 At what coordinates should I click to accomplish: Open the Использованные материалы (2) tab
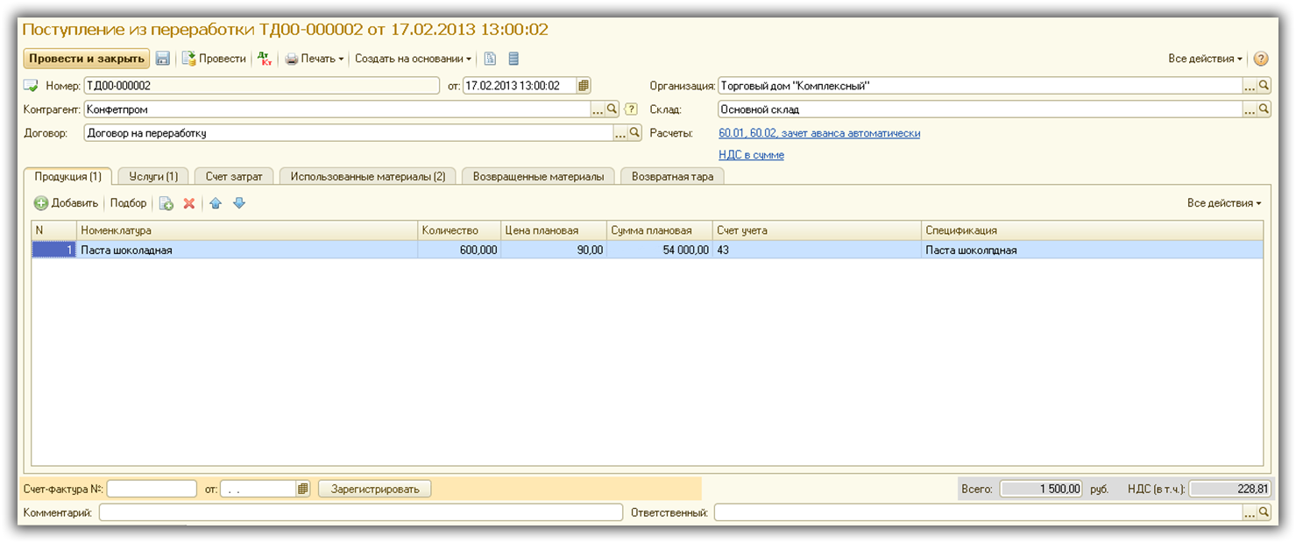367,176
